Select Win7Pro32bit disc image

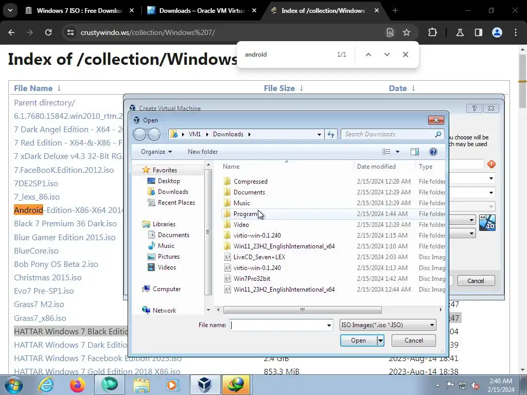point(252,278)
